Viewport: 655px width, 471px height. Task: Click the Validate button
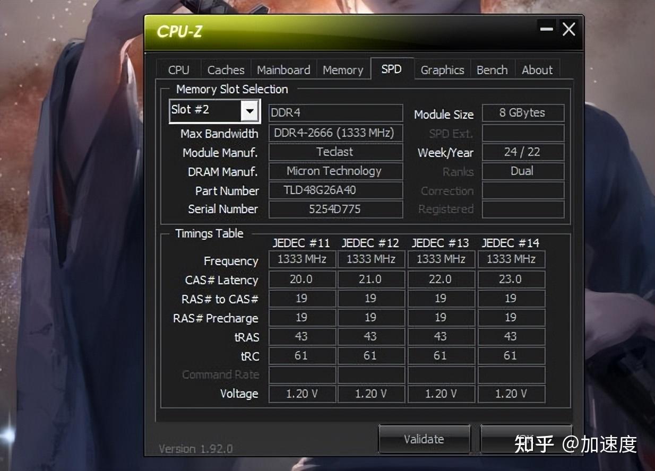[x=424, y=439]
